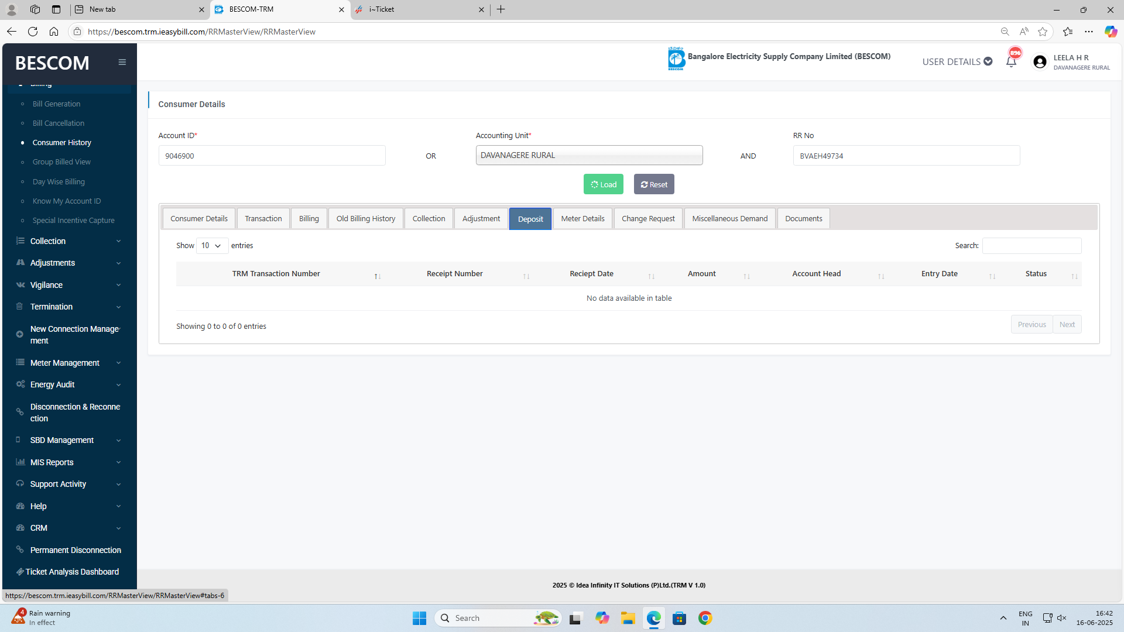Open the Show entries count dropdown
Viewport: 1124px width, 632px height.
click(211, 246)
